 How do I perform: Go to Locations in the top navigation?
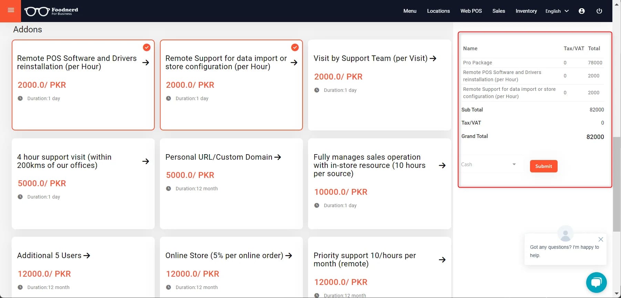(x=438, y=11)
